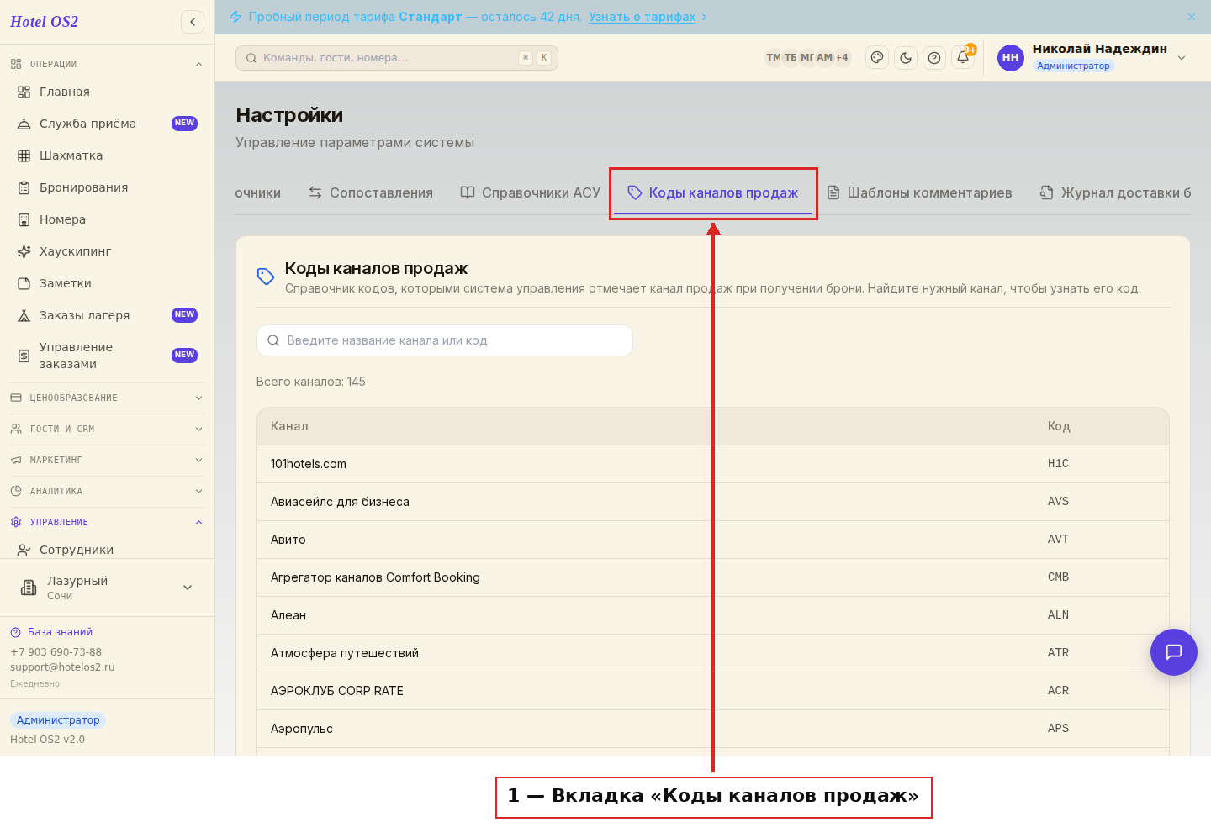Viewport: 1211px width, 838px height.
Task: Click the Hotel OS2 logo
Action: [x=44, y=22]
